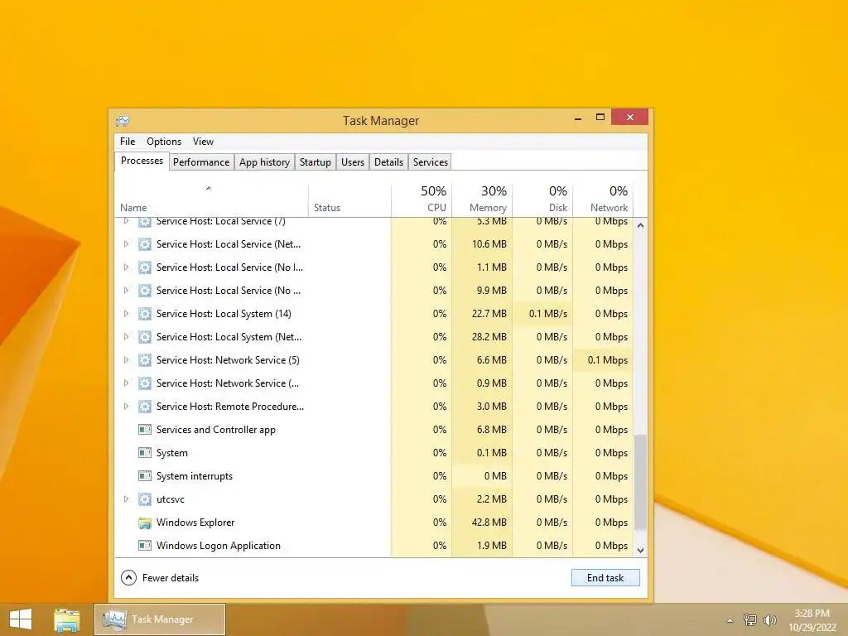Click gear icon of Service Host: Network Service (5)

coord(144,360)
